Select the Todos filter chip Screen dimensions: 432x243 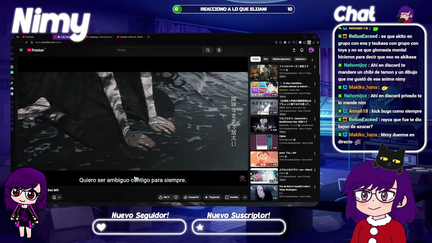coord(255,59)
